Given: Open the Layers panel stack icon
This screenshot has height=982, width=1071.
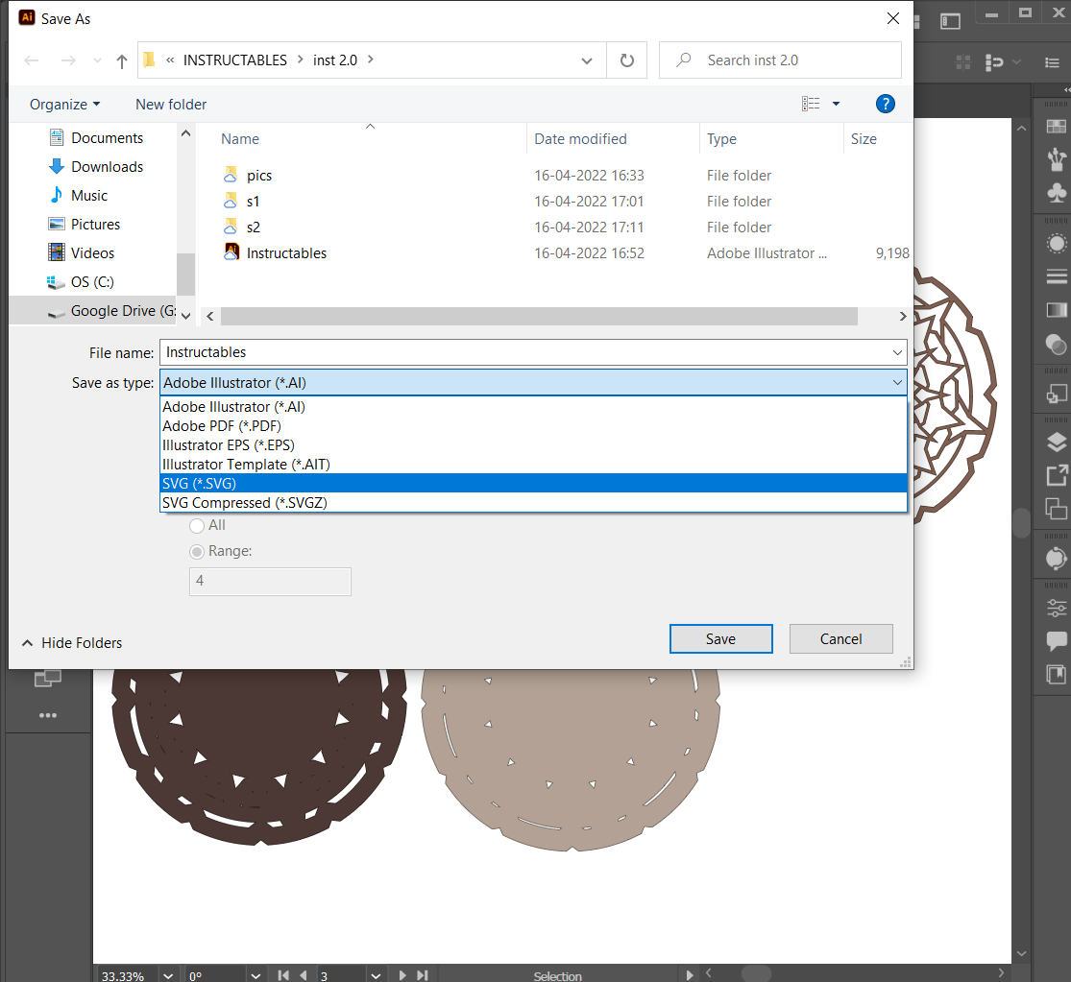Looking at the screenshot, I should (1057, 443).
